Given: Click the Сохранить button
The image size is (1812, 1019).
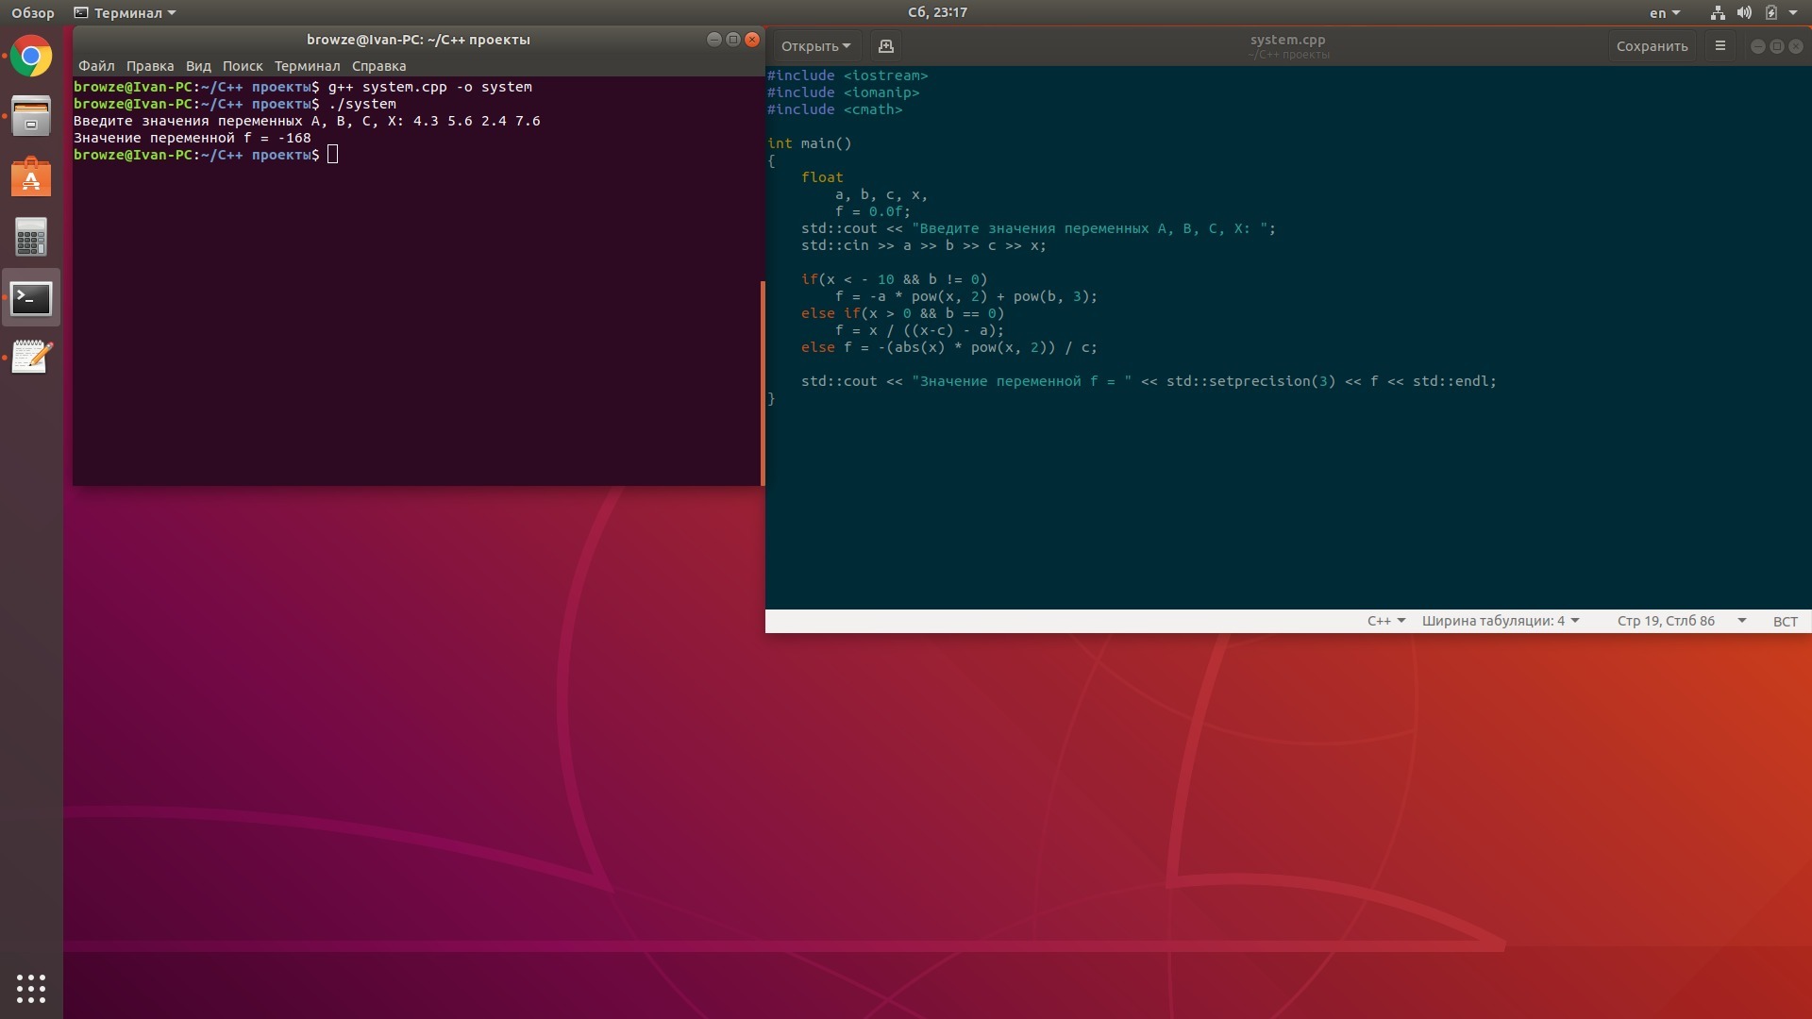Looking at the screenshot, I should (x=1651, y=46).
